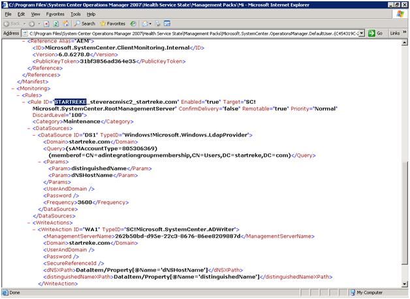Click the Refresh page icon
Viewport: 410px width, 299px height.
click(x=55, y=24)
